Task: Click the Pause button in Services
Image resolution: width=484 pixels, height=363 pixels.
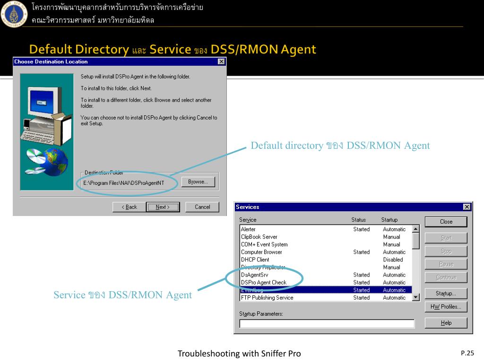Action: (x=446, y=264)
